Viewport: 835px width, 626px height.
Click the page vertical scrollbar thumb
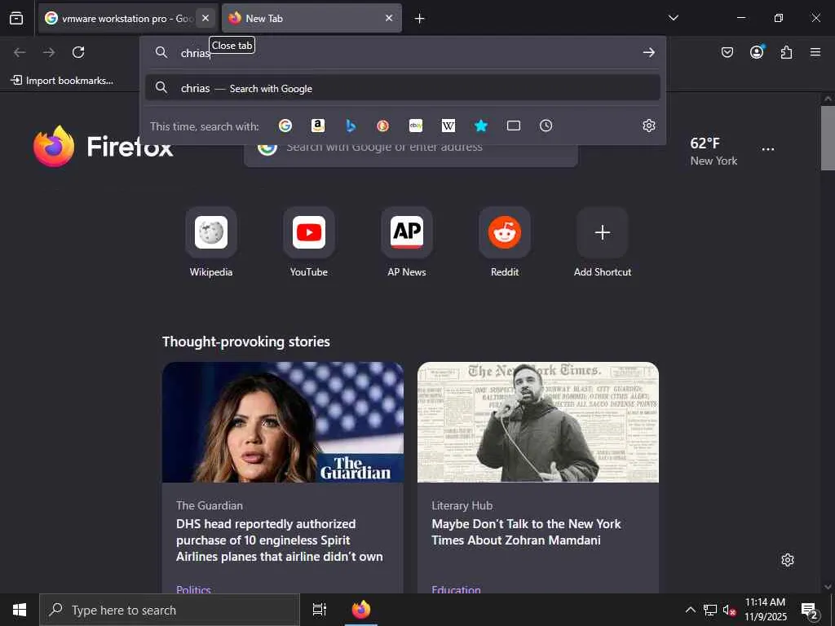tap(828, 138)
